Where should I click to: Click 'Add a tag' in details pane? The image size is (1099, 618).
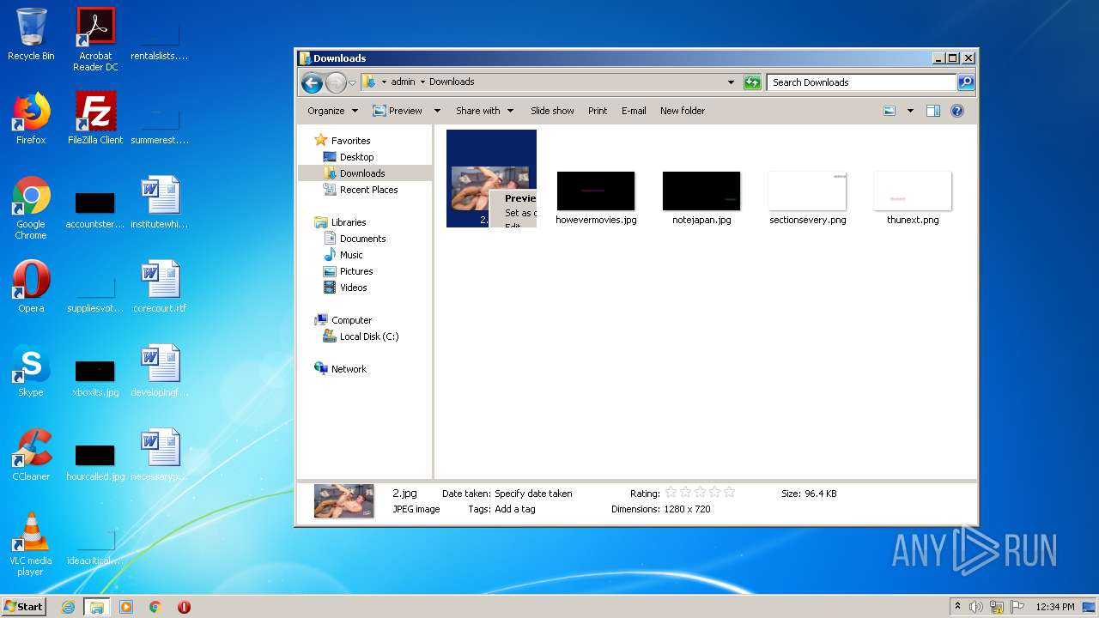(x=514, y=509)
